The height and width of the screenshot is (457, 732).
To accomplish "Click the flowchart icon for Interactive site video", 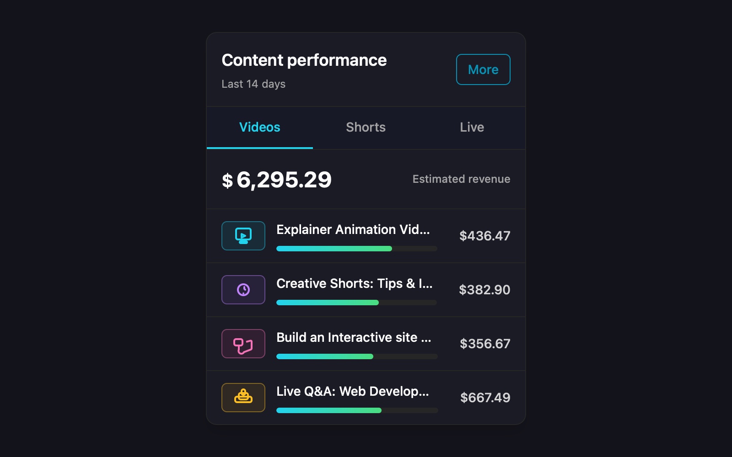I will [243, 344].
